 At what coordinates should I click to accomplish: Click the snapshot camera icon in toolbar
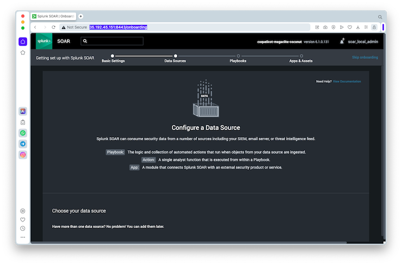coord(325,27)
